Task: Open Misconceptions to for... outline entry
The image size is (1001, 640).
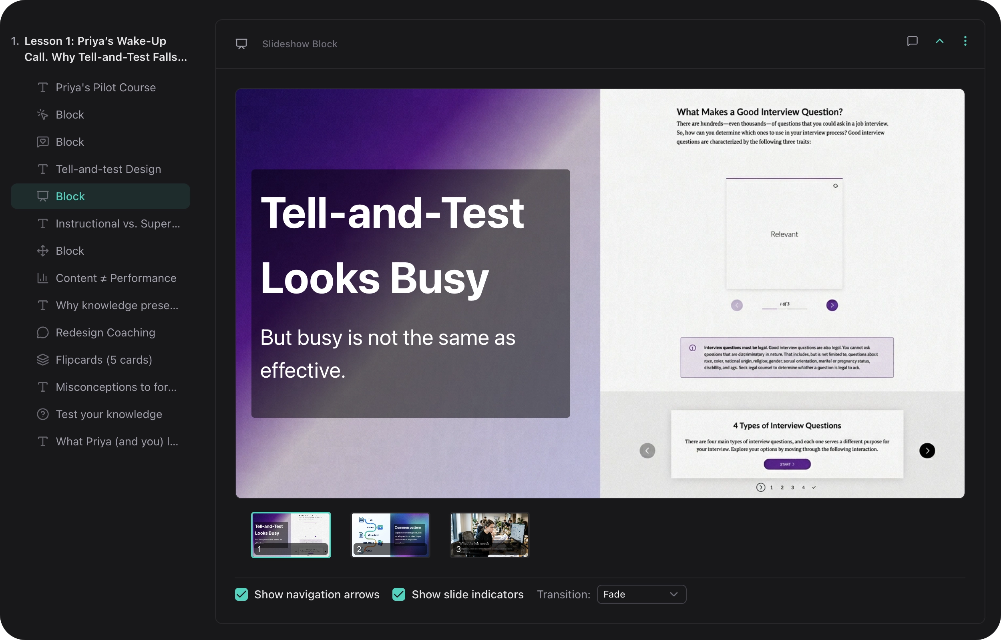Action: [x=116, y=387]
